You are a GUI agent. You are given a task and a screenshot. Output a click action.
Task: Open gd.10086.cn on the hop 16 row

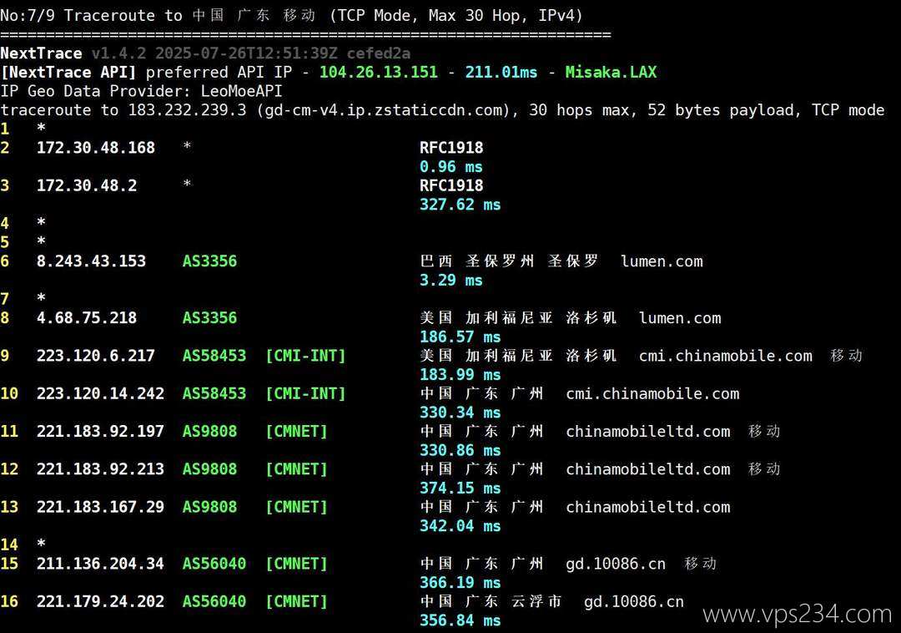pyautogui.click(x=633, y=601)
